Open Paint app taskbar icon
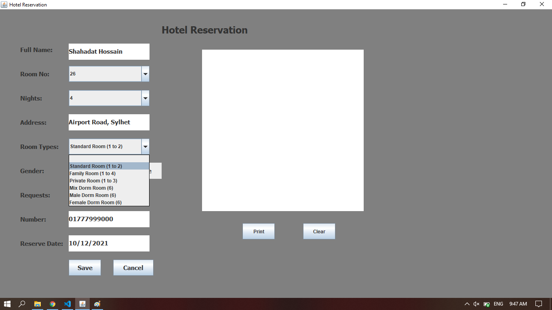The height and width of the screenshot is (310, 552). pyautogui.click(x=97, y=304)
